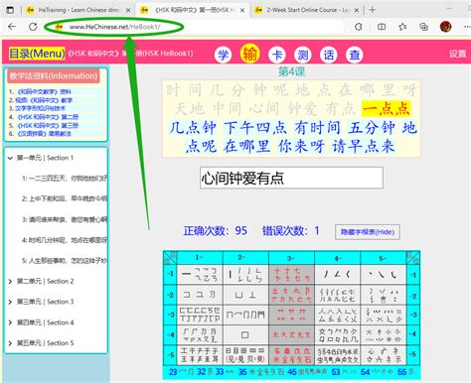471x383 pixels.
Task: Click the text input containing 心间钟爱有点
Action: [291, 178]
